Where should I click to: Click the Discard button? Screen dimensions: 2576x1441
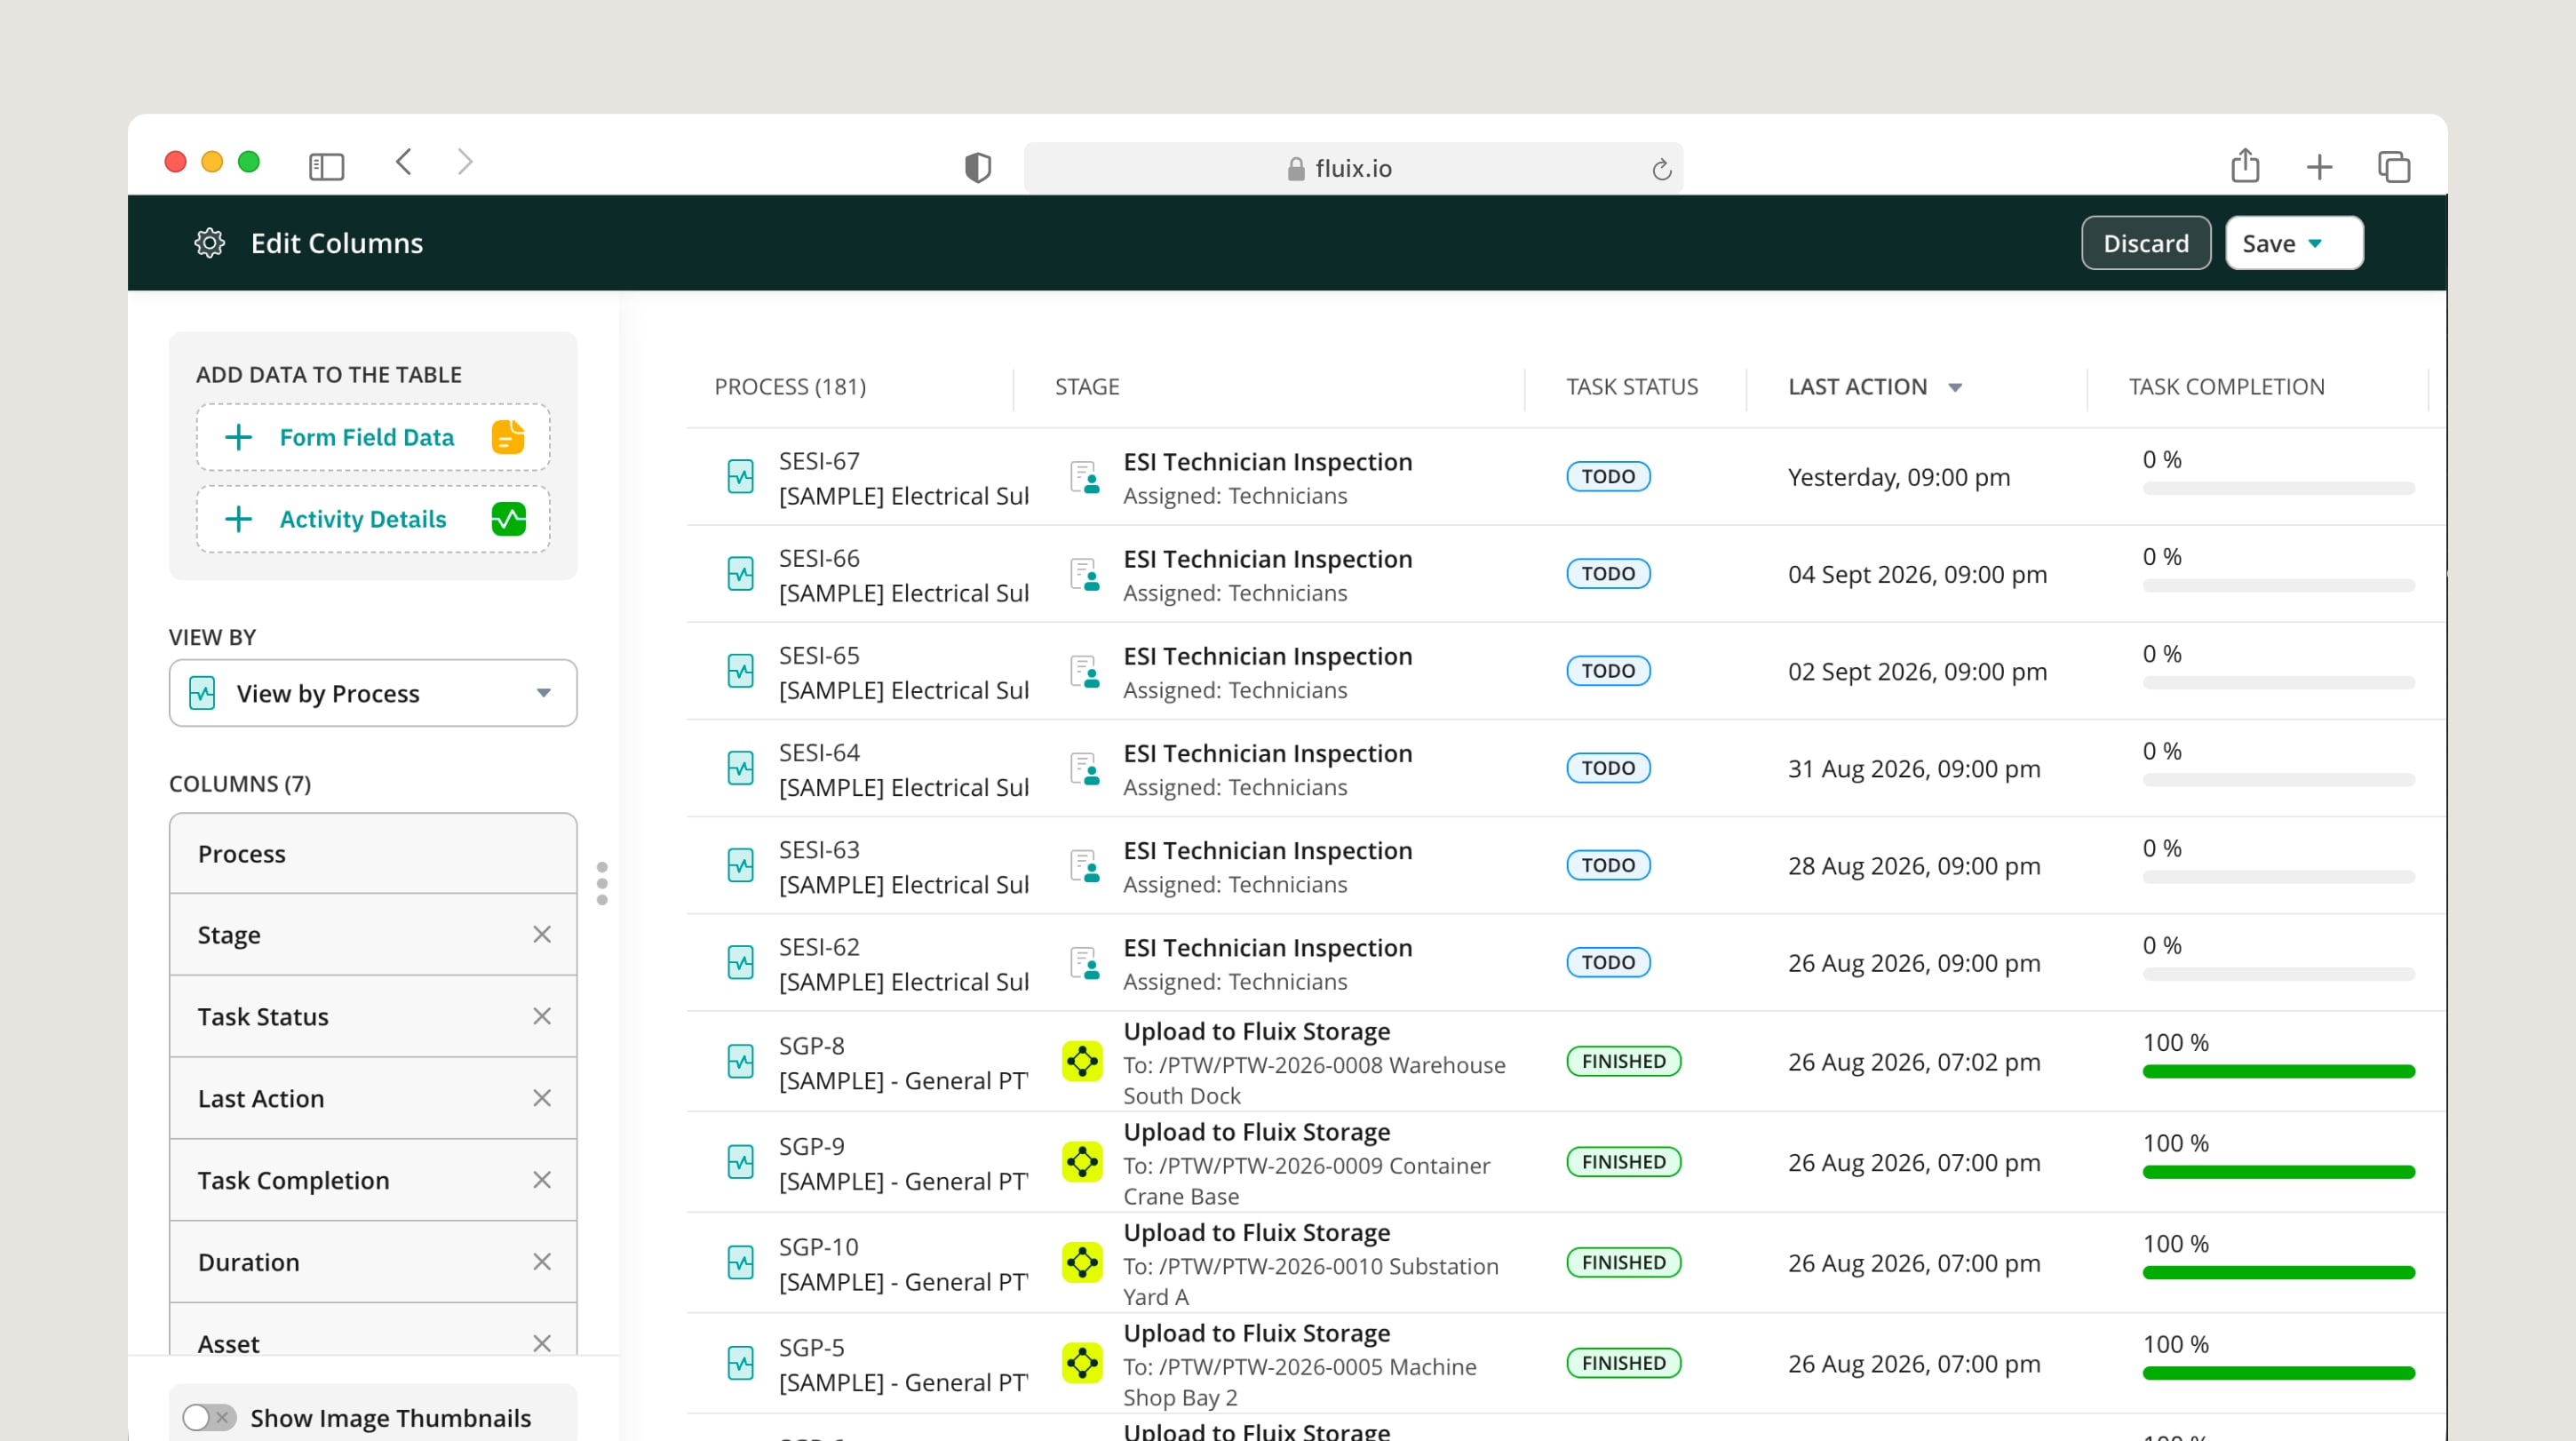(2146, 243)
